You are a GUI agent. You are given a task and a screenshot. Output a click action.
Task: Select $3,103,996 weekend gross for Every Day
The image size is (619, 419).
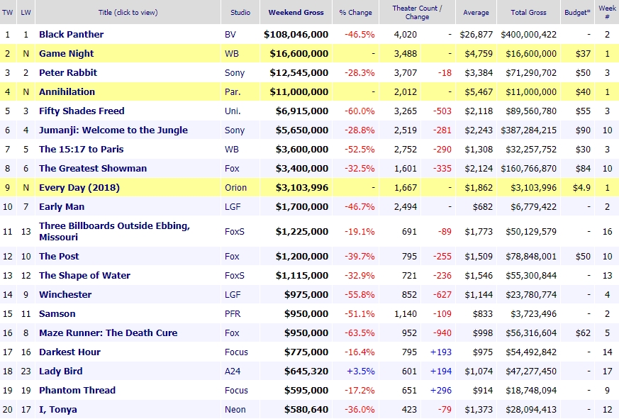pos(302,188)
